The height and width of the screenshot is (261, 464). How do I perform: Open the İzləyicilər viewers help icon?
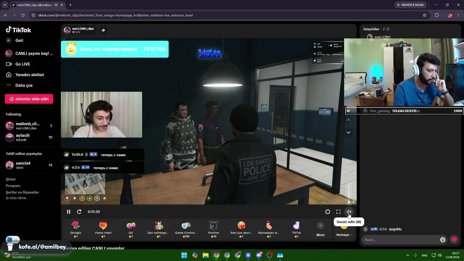tap(388, 29)
